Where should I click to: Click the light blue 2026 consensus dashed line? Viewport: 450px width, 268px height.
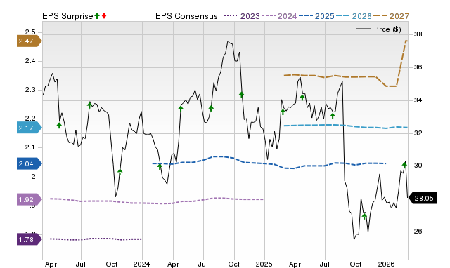pyautogui.click(x=345, y=126)
